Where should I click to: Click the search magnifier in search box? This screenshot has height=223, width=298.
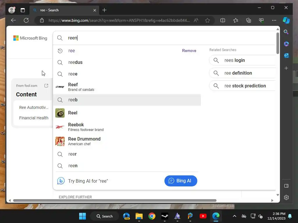tap(60, 38)
